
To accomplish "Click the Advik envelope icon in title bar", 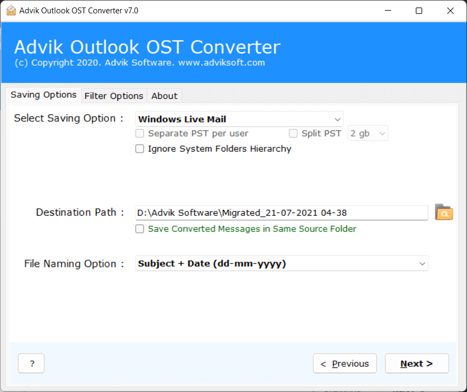I will coord(11,11).
